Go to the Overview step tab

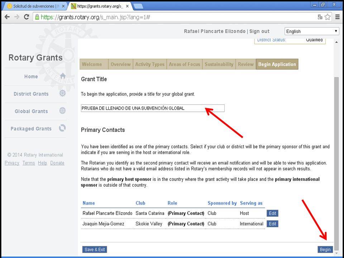[121, 64]
